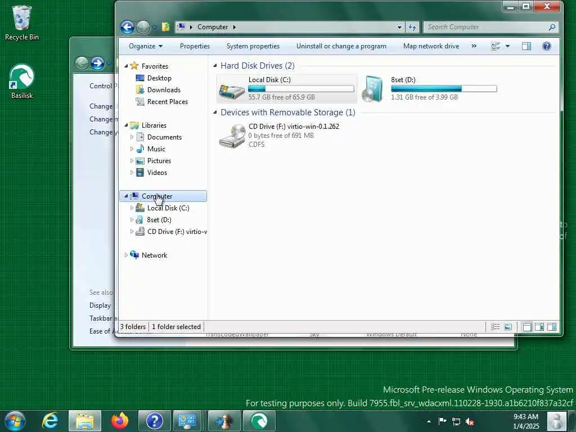Collapse Devices with Removable Storage group
This screenshot has height=432, width=576.
pyautogui.click(x=215, y=112)
